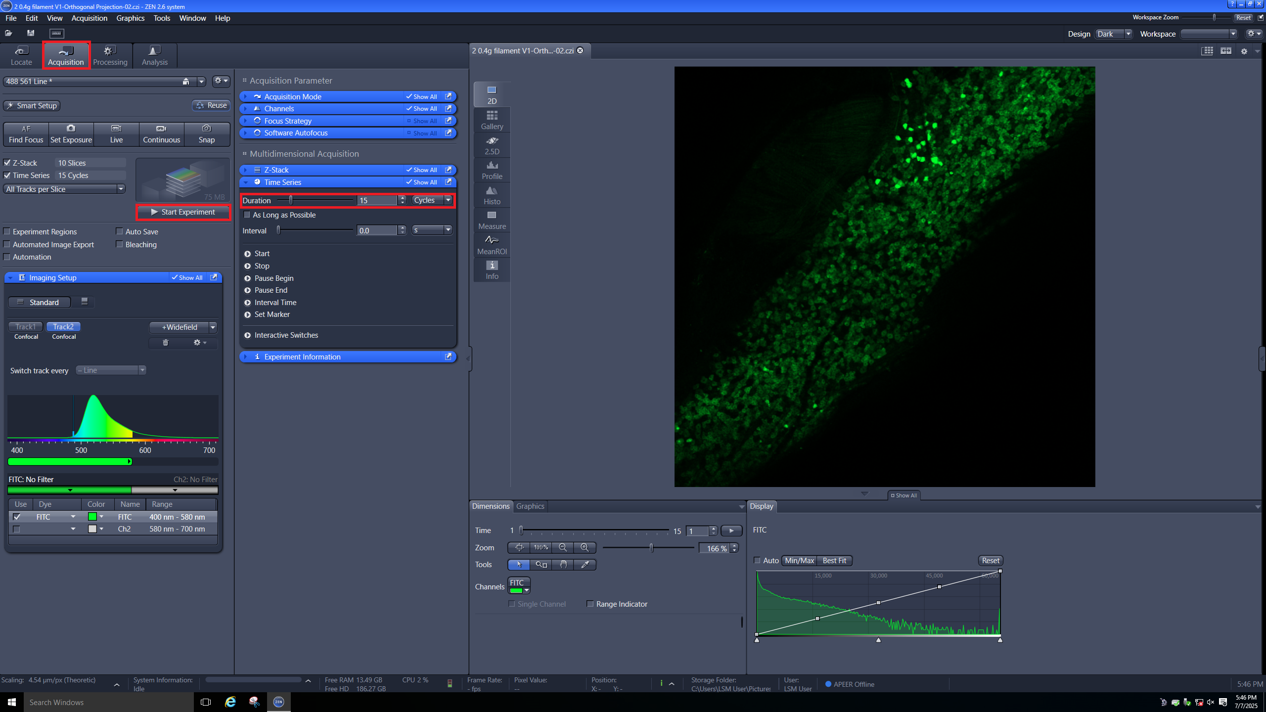Uncheck the Z-Stack checkbox

point(7,163)
